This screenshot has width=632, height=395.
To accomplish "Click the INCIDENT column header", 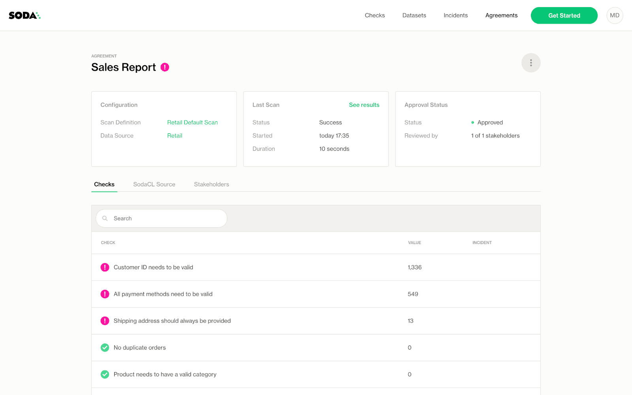I will (482, 243).
